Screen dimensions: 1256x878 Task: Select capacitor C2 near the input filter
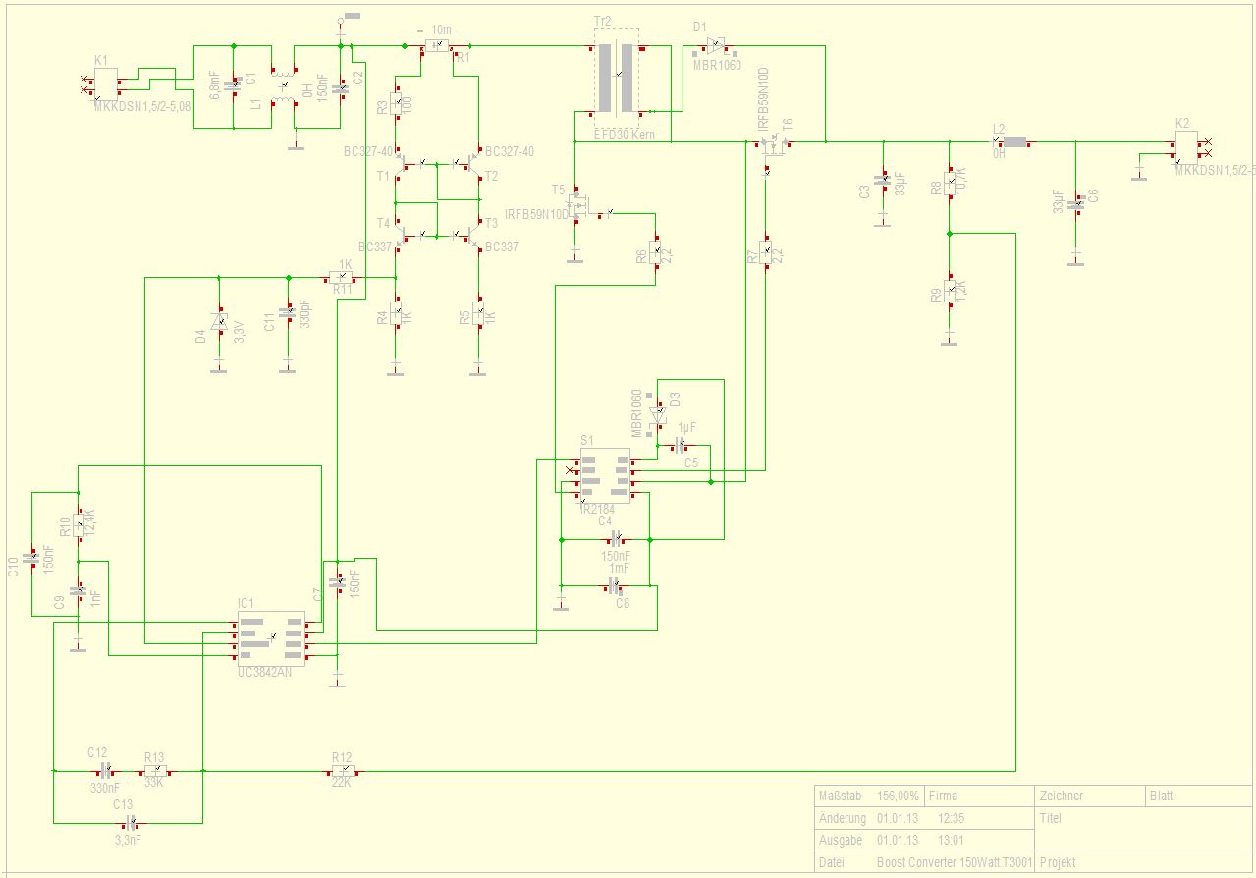click(x=340, y=88)
